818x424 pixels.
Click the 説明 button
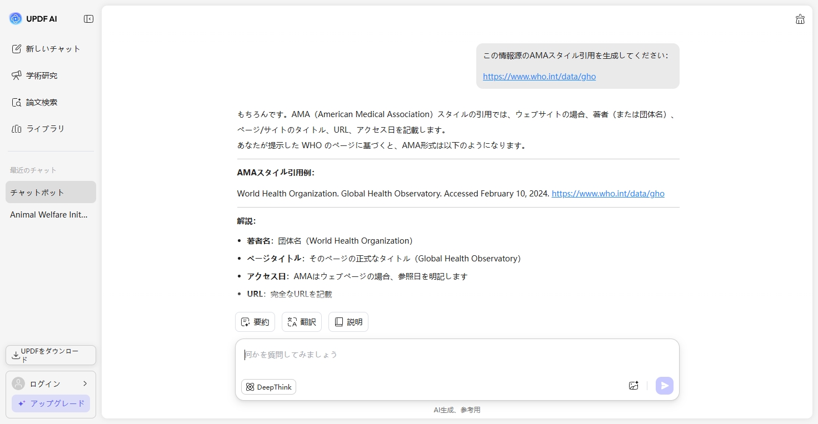coord(348,322)
